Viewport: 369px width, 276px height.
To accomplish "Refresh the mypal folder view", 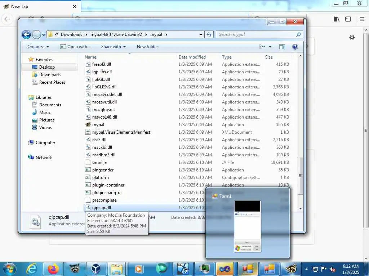I will click(x=209, y=35).
